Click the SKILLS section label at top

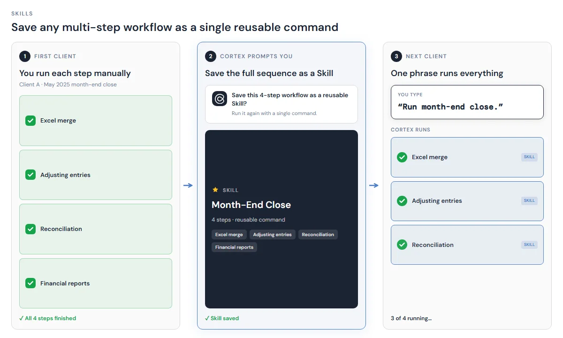pos(22,14)
